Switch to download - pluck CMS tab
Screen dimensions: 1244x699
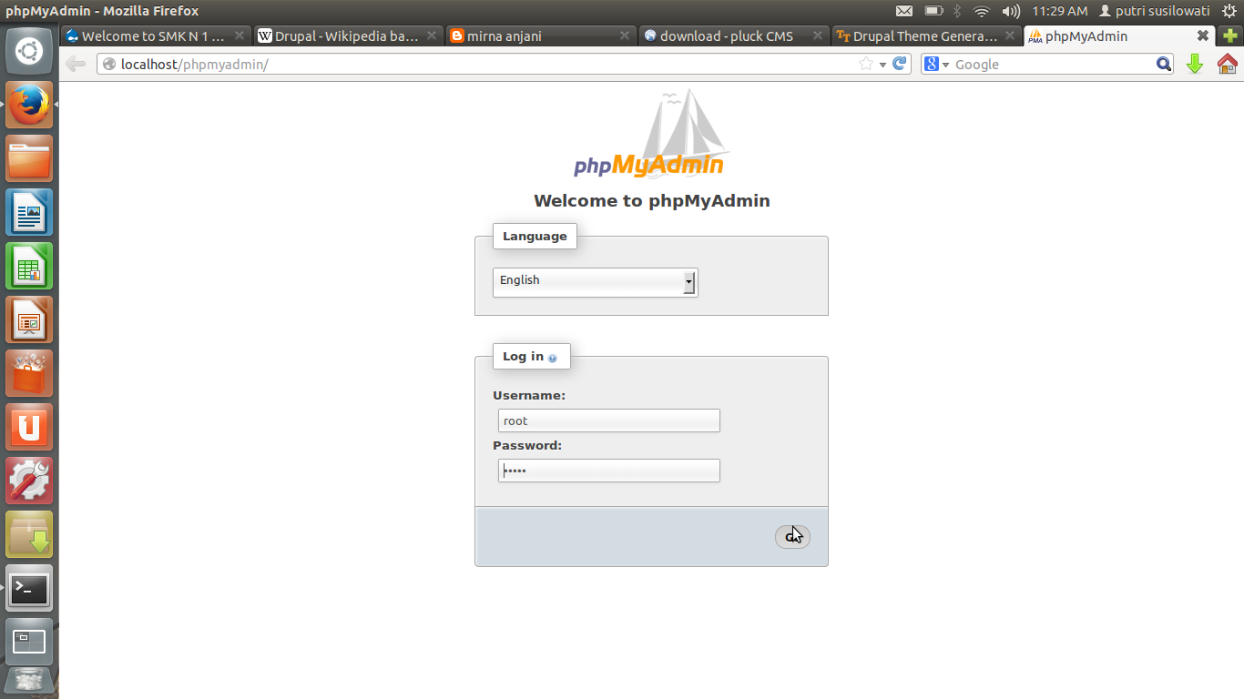point(734,36)
